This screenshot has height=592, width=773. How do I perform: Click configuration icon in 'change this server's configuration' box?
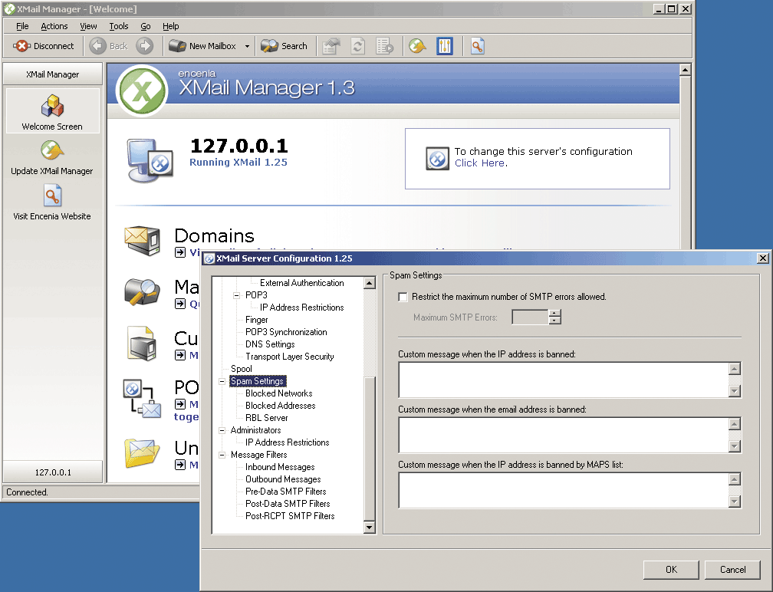437,158
